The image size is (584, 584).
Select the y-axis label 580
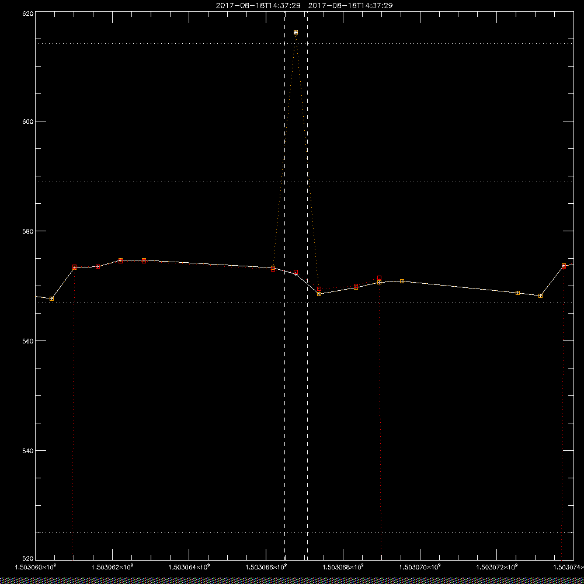(x=28, y=231)
